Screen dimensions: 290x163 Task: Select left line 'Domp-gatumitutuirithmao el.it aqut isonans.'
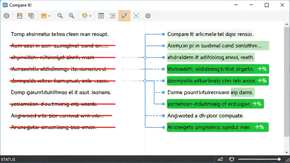[61, 93]
